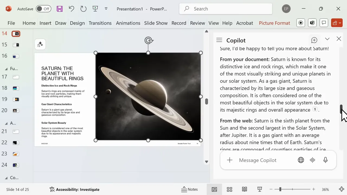Open the Comments pane icon
347x195 pixels.
pos(324,23)
